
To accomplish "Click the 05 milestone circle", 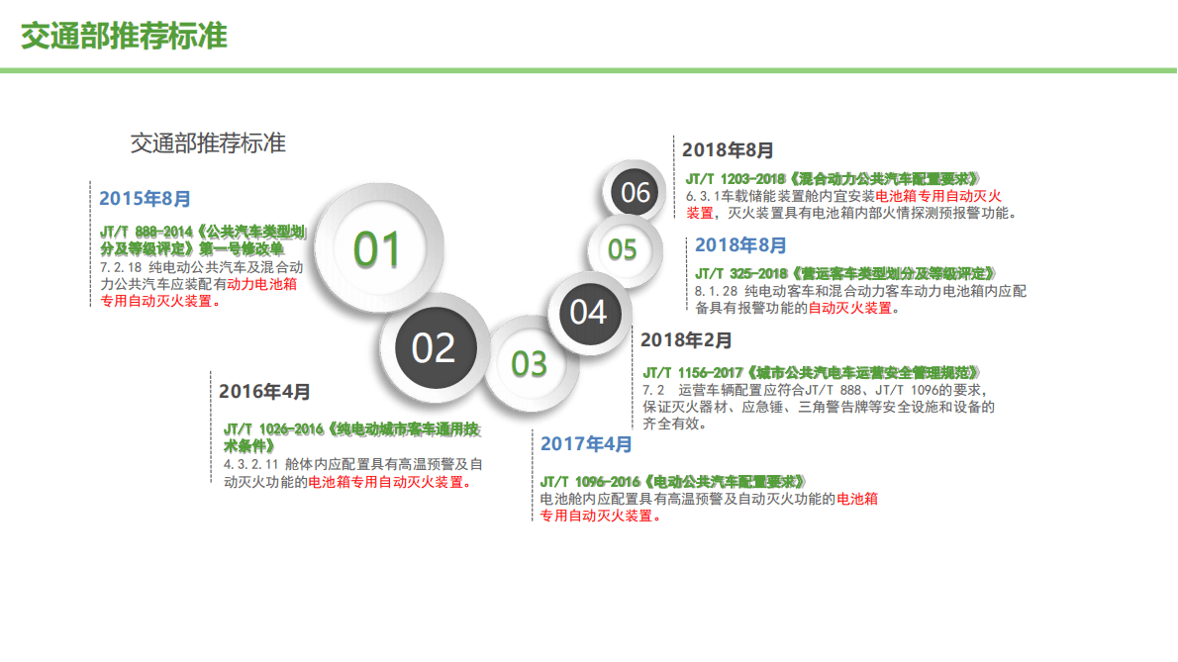I will [x=624, y=250].
